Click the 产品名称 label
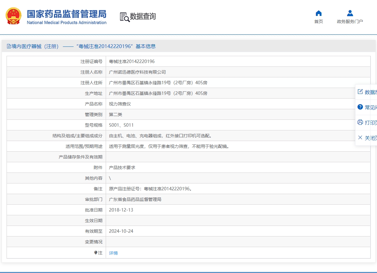 point(94,104)
